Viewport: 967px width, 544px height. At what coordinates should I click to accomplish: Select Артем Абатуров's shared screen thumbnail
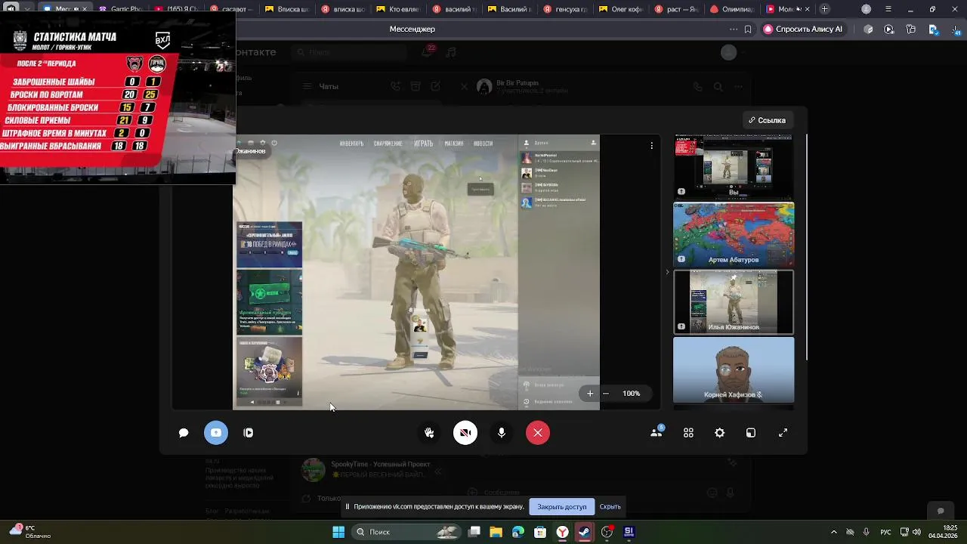tap(734, 234)
